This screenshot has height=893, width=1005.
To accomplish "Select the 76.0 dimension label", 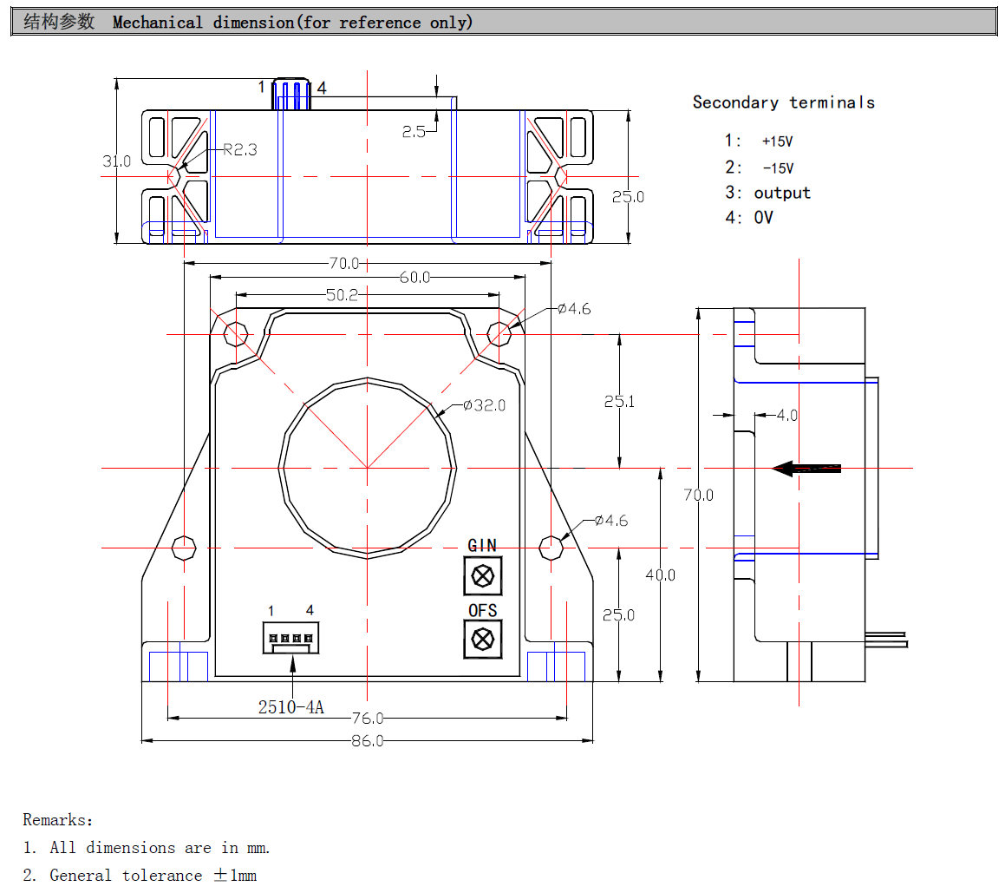I will point(367,719).
